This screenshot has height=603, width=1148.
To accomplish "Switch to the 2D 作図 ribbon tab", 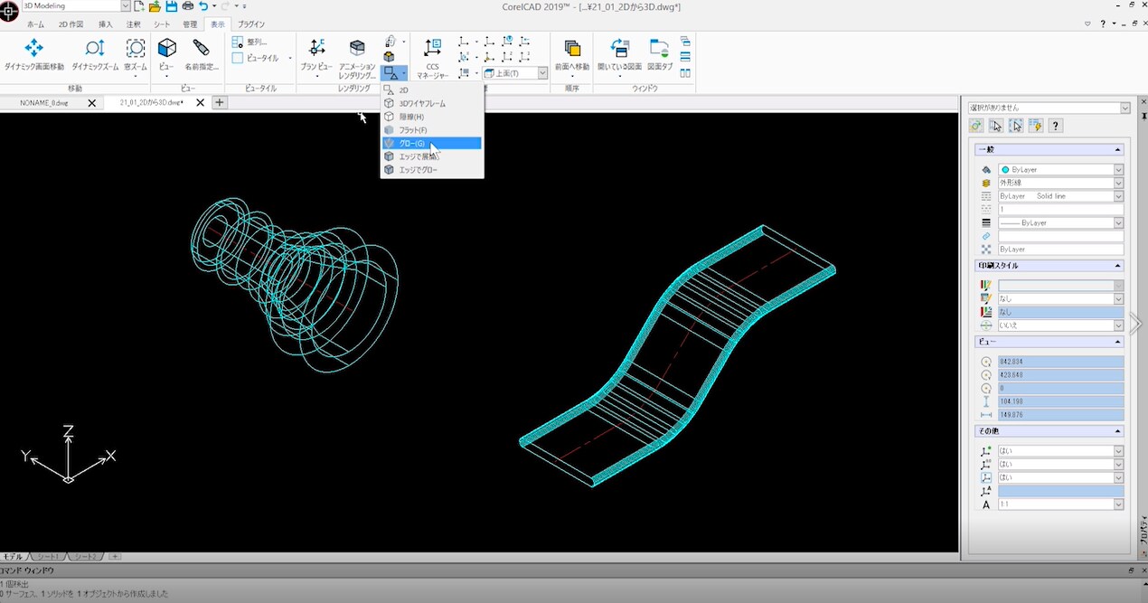I will pyautogui.click(x=71, y=24).
